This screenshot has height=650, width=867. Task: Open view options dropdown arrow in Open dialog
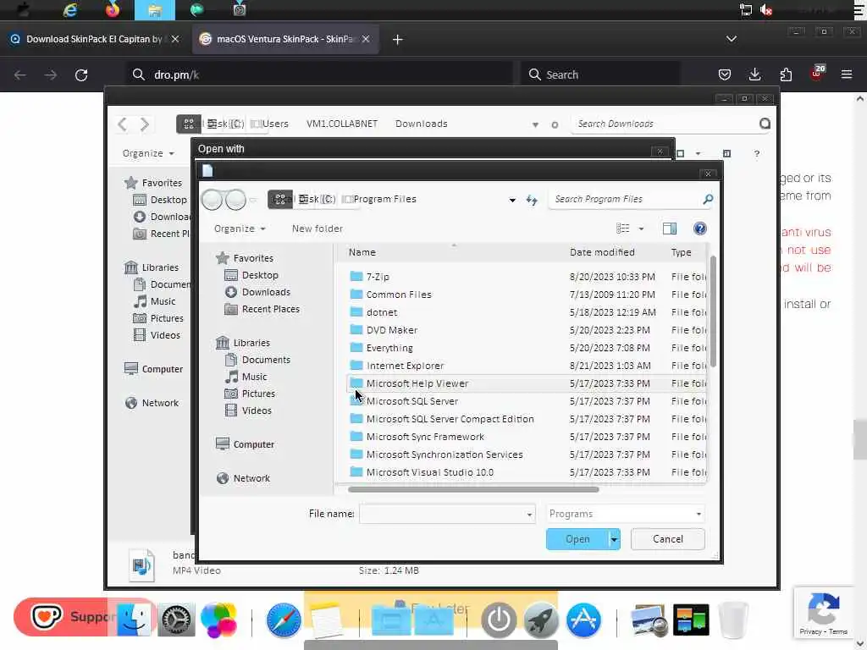642,229
